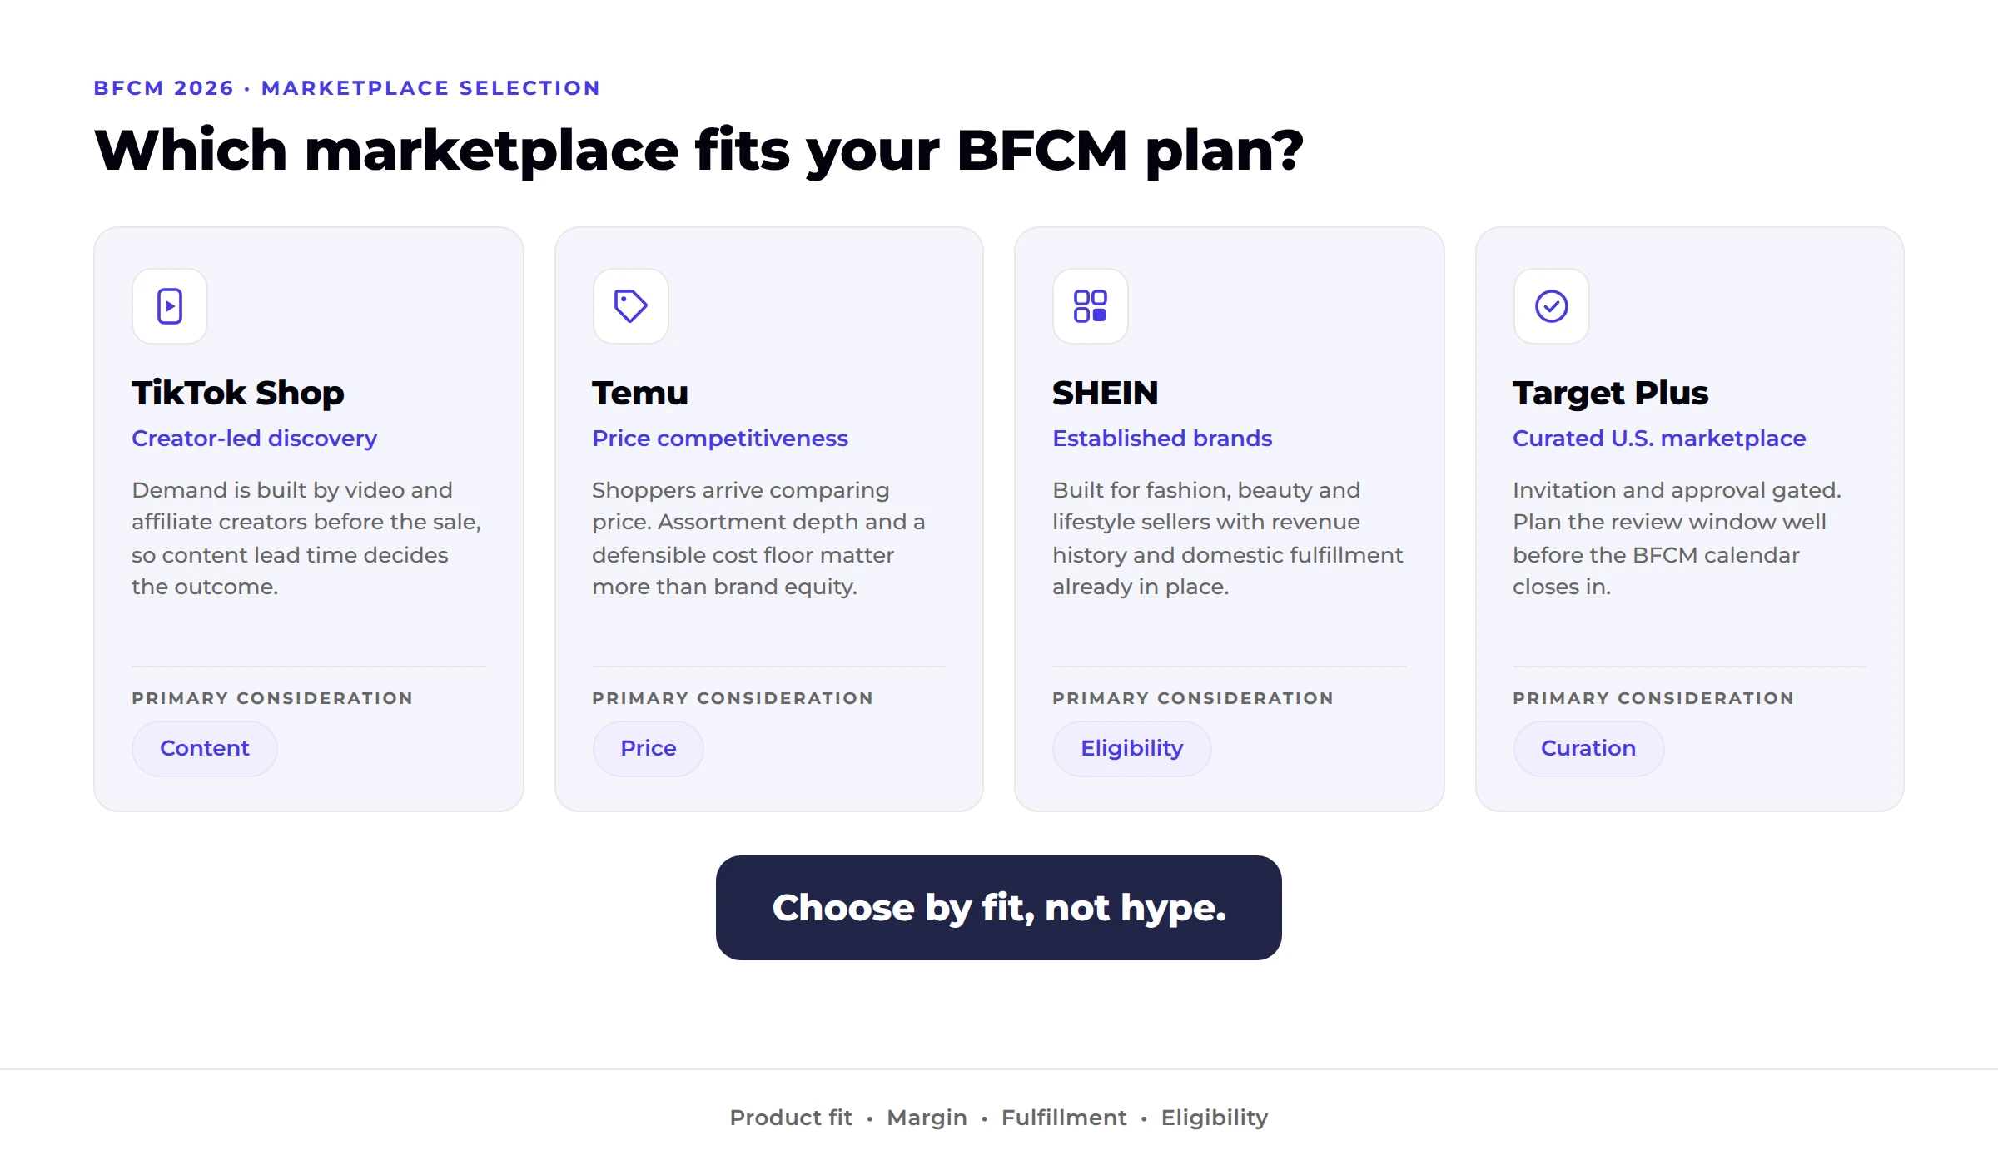The width and height of the screenshot is (1998, 1165).
Task: Click the Creator-led discovery subtitle
Action: pyautogui.click(x=255, y=439)
